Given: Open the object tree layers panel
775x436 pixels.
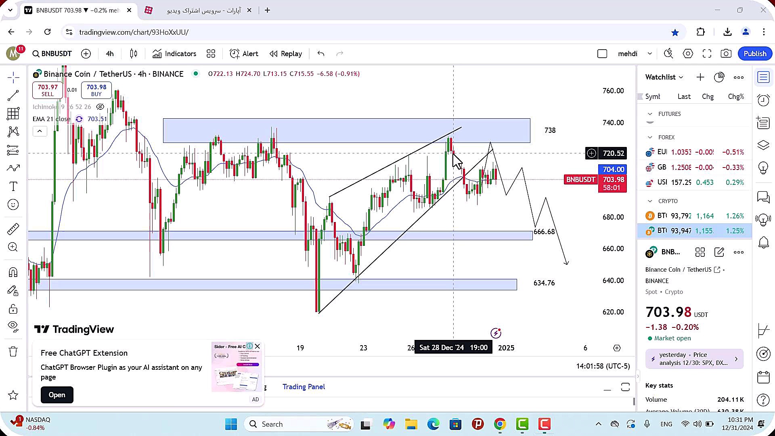Looking at the screenshot, I should (763, 145).
